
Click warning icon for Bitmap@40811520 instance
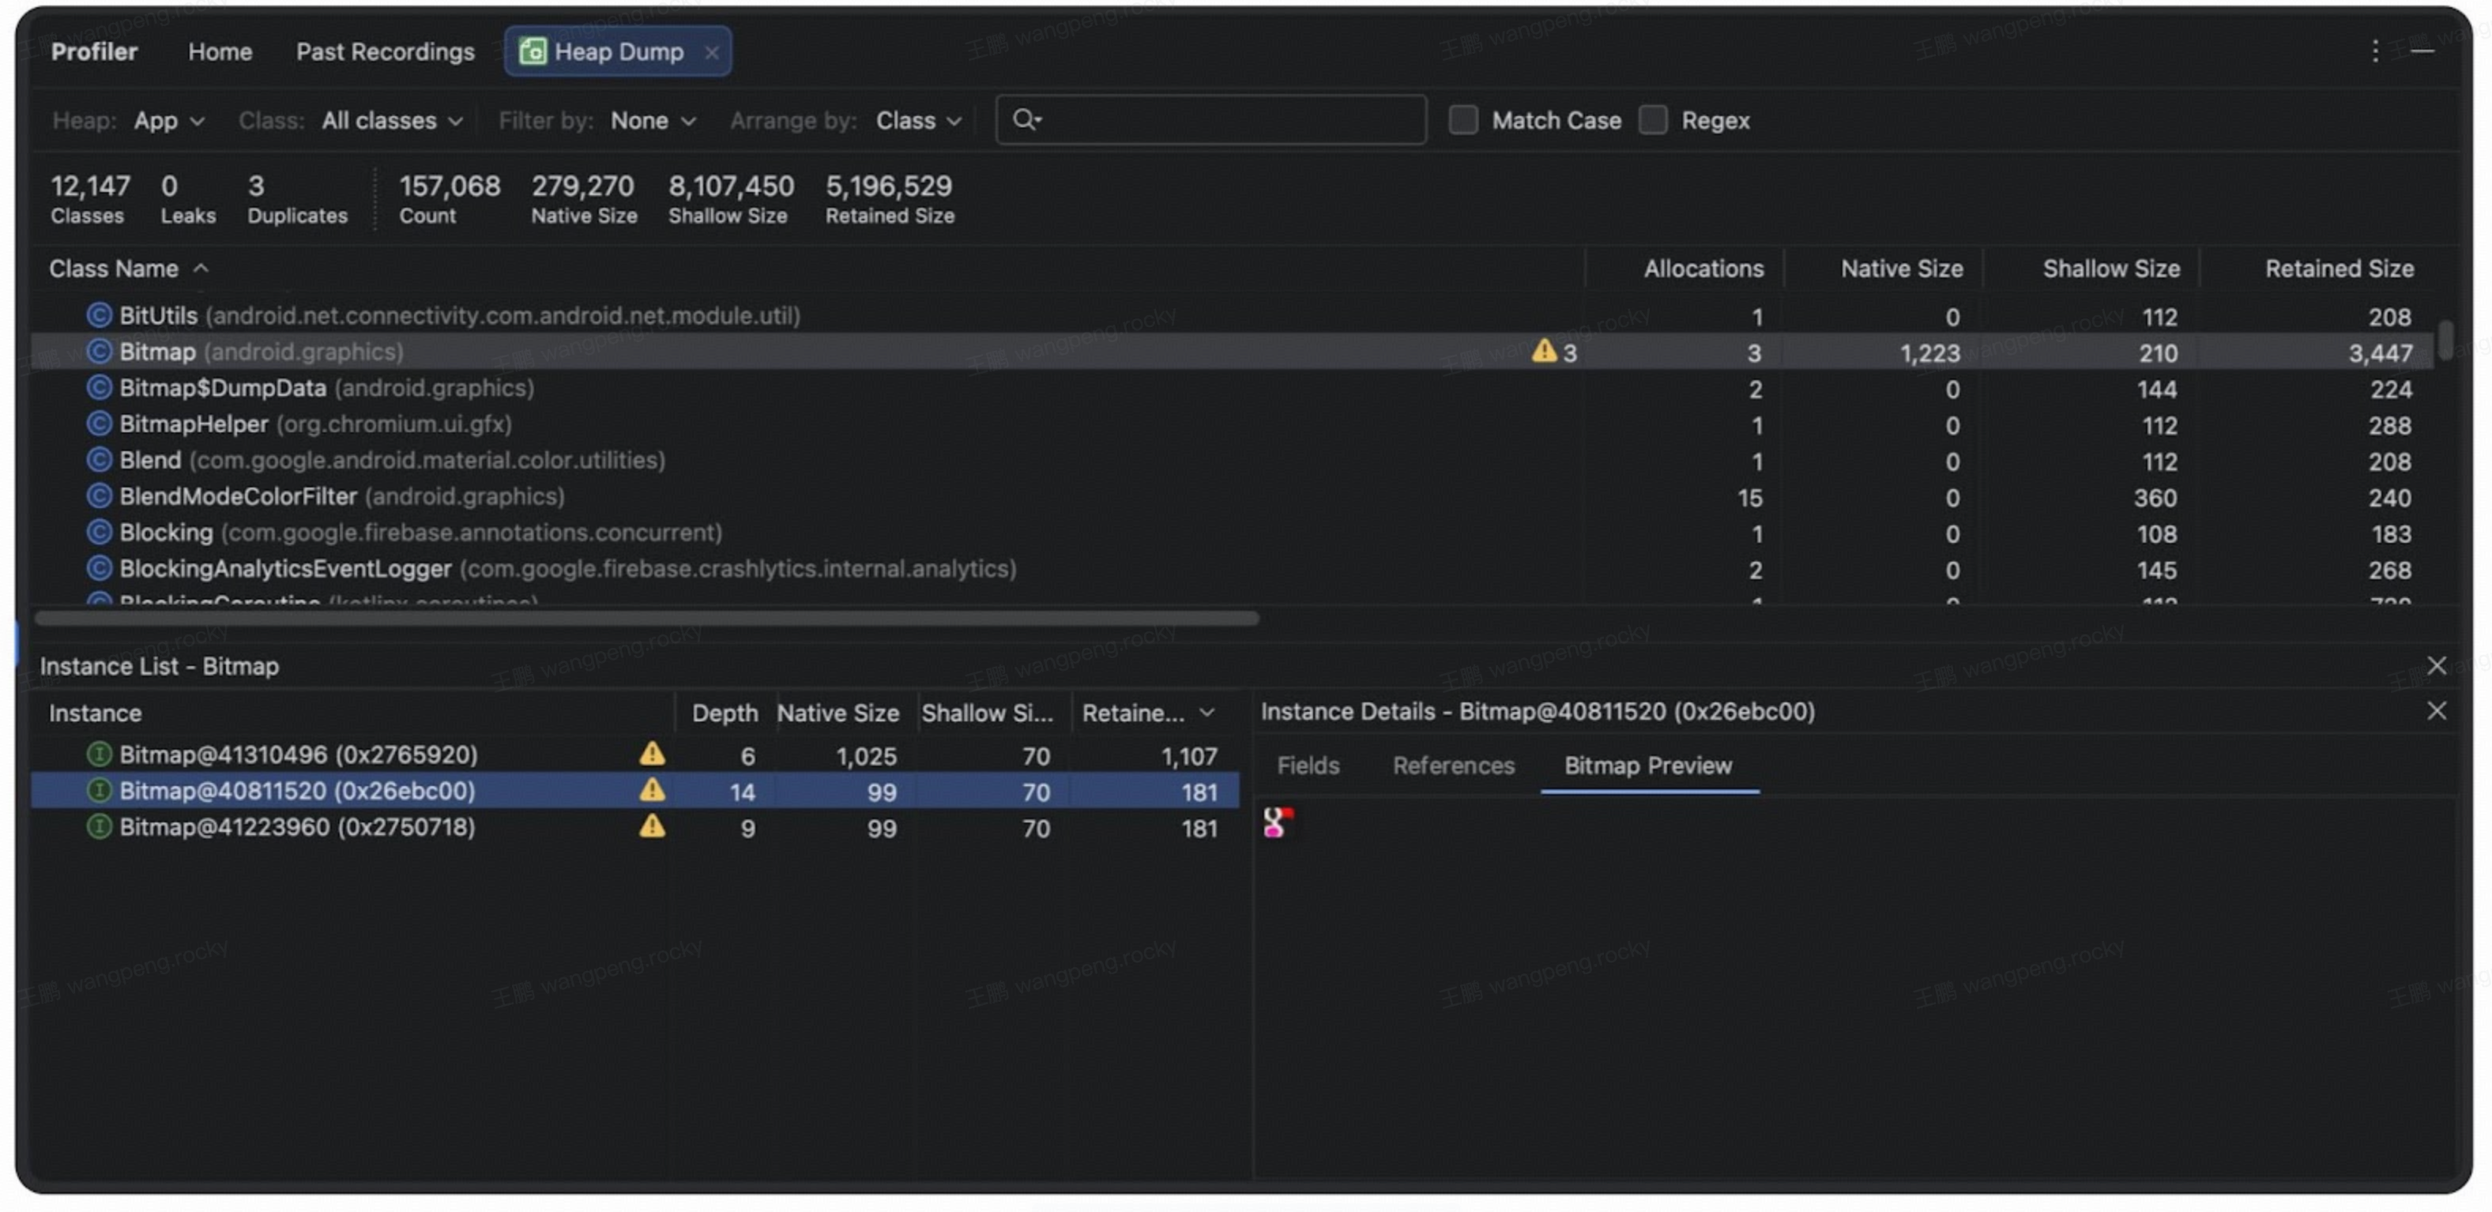point(652,790)
